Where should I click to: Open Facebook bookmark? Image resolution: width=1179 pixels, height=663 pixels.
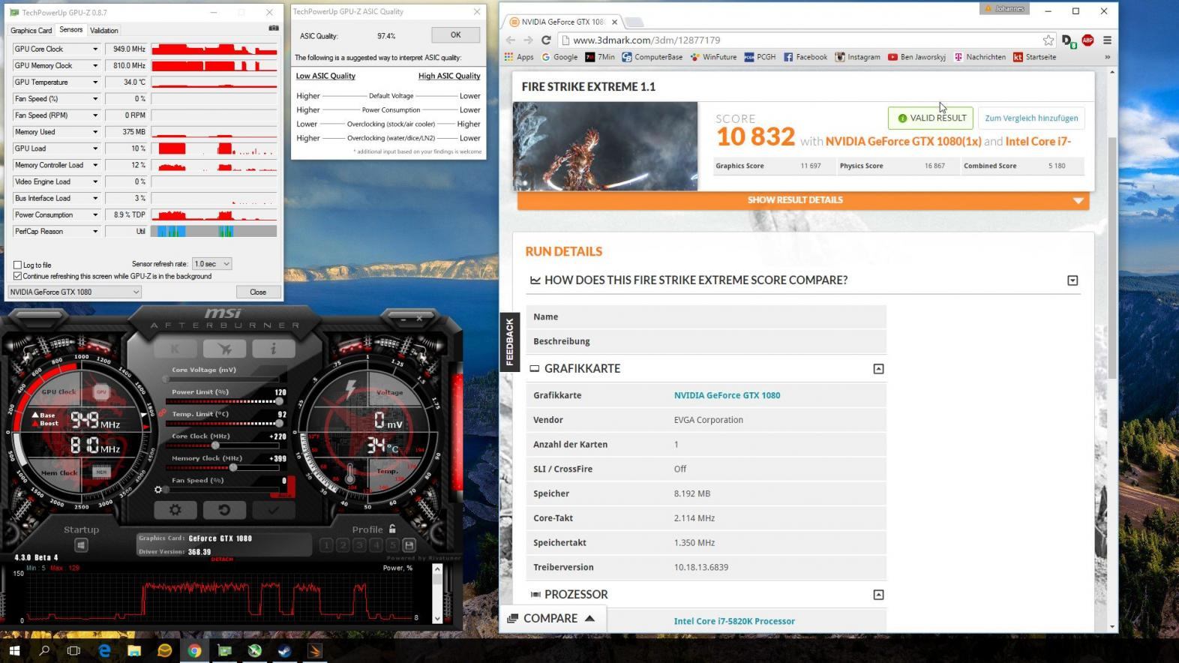(x=805, y=57)
